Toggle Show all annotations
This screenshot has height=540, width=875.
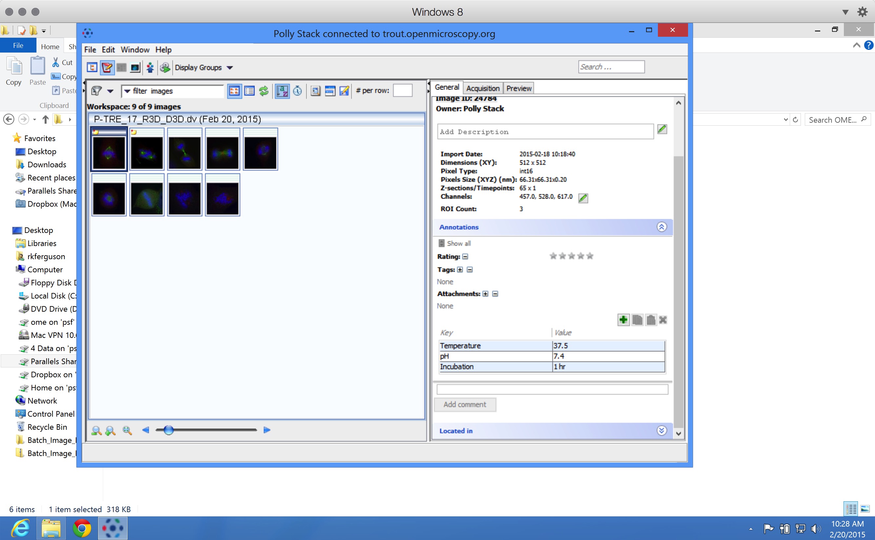(455, 243)
